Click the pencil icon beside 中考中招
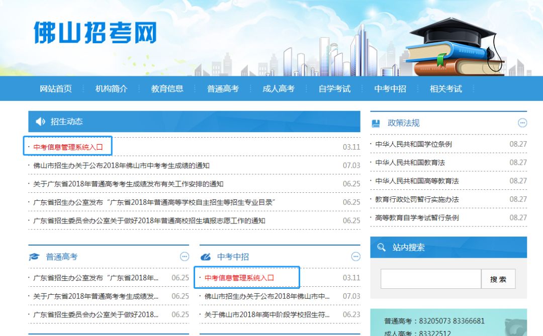Image resolution: width=543 pixels, height=336 pixels. pyautogui.click(x=206, y=257)
